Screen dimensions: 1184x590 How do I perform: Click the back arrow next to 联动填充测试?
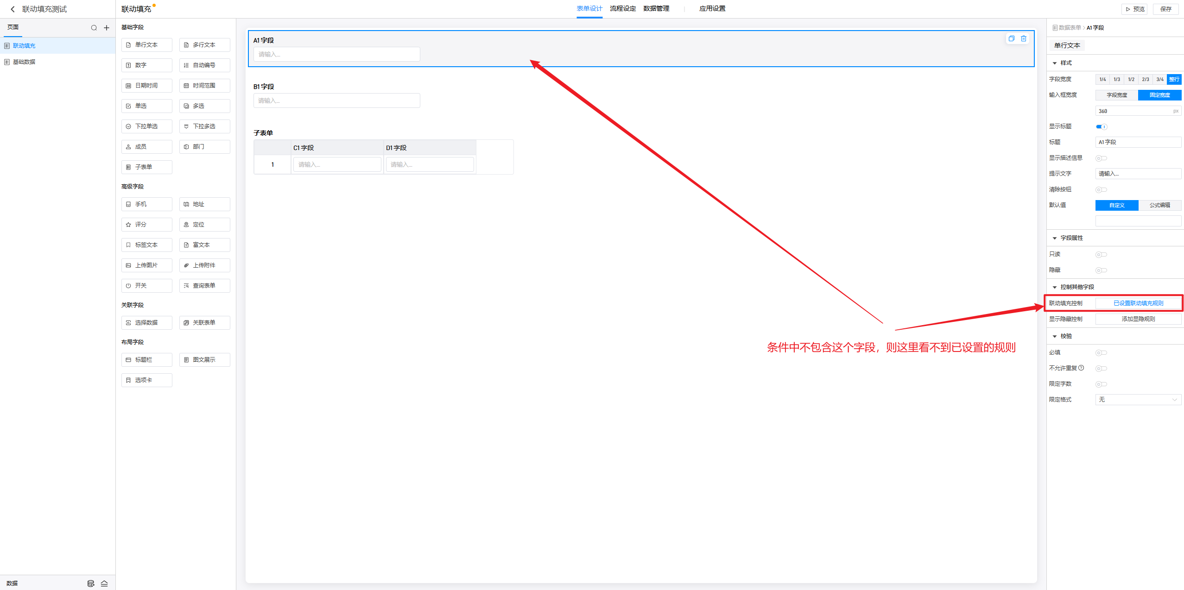[13, 9]
